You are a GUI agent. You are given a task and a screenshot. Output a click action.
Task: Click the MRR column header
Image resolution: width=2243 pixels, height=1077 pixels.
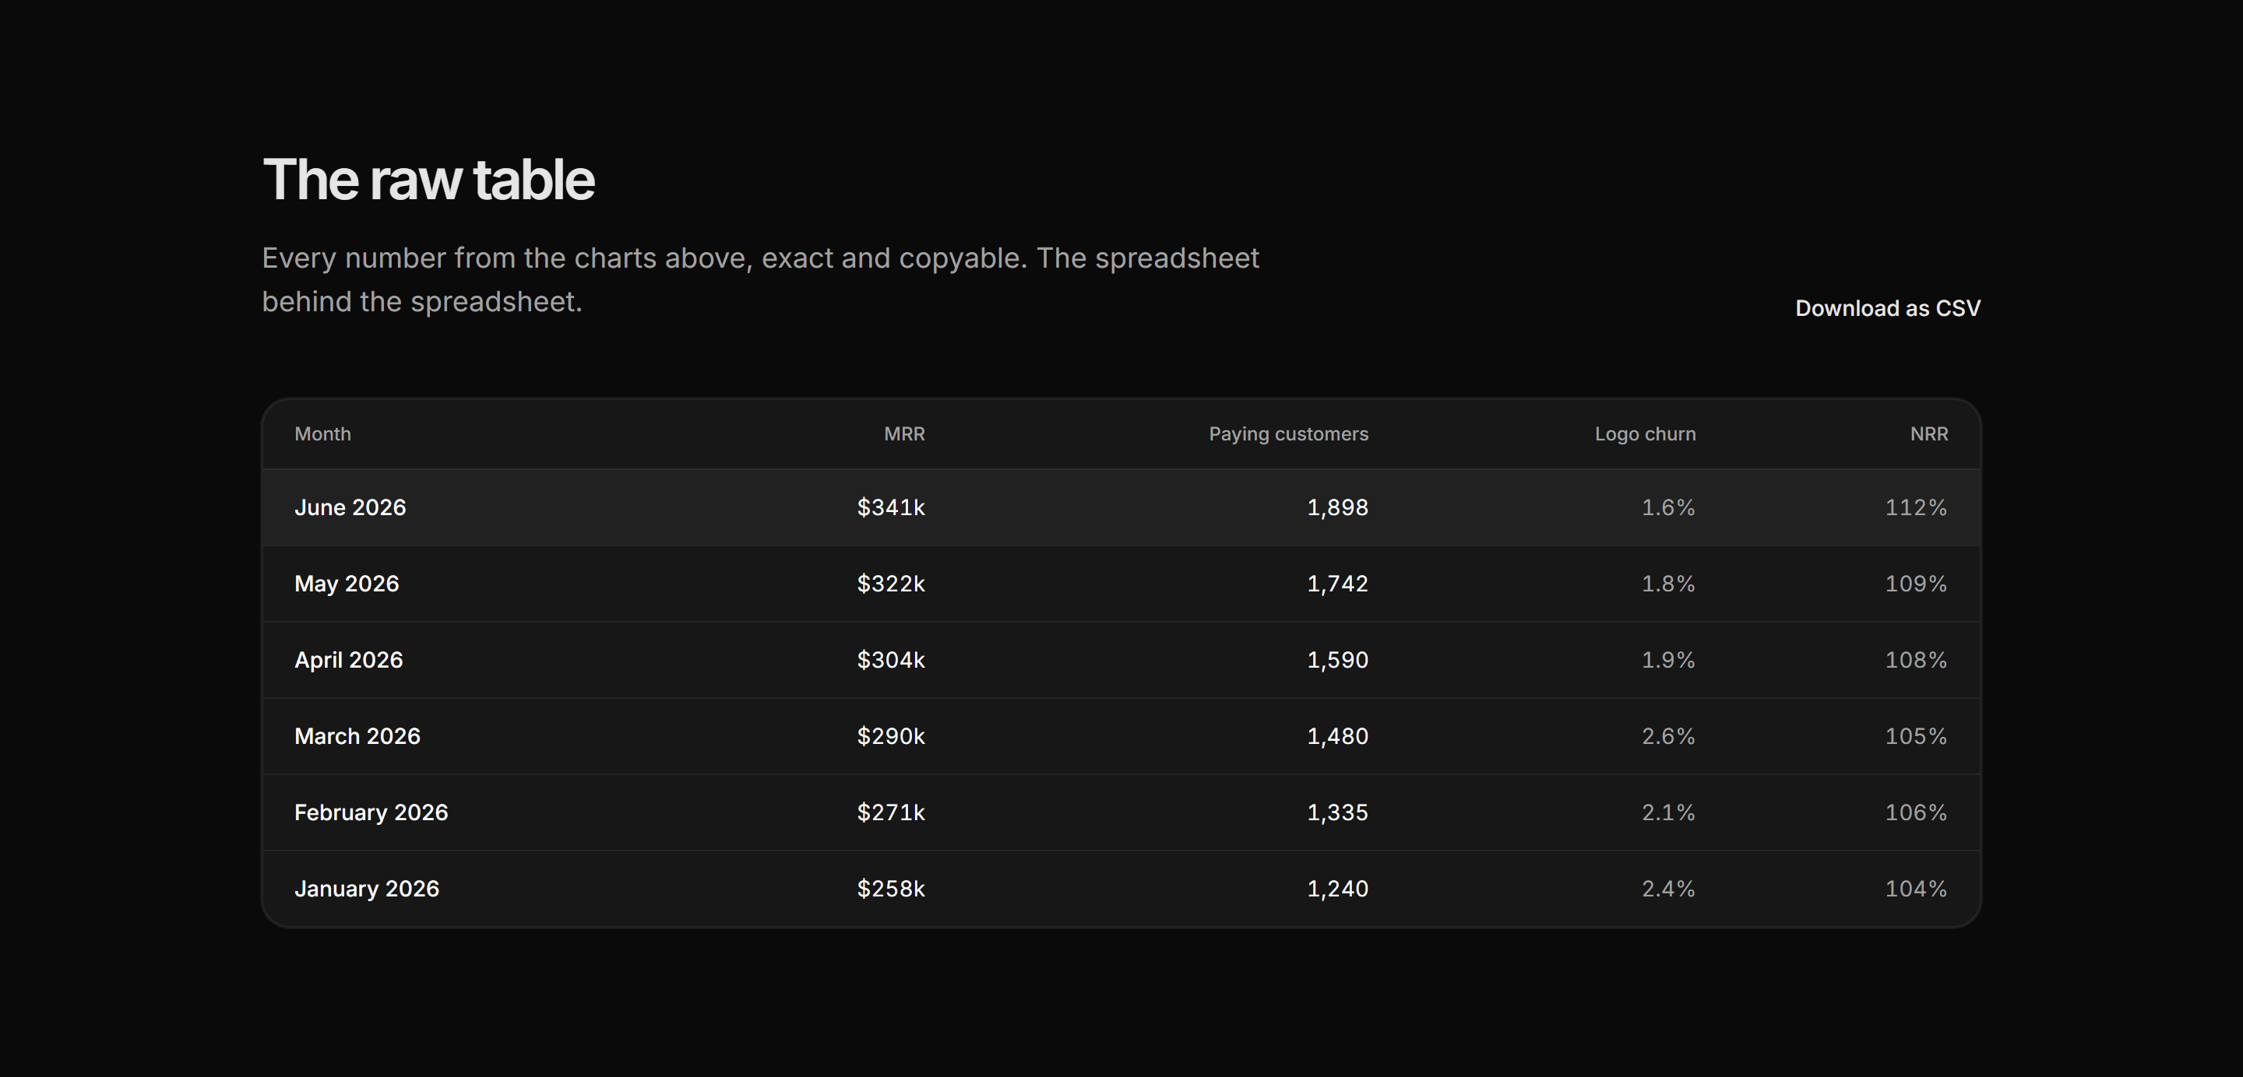(903, 434)
